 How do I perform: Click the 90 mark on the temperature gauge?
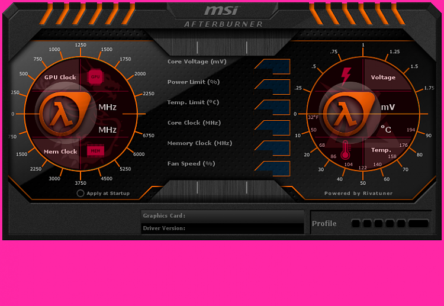[x=429, y=136]
